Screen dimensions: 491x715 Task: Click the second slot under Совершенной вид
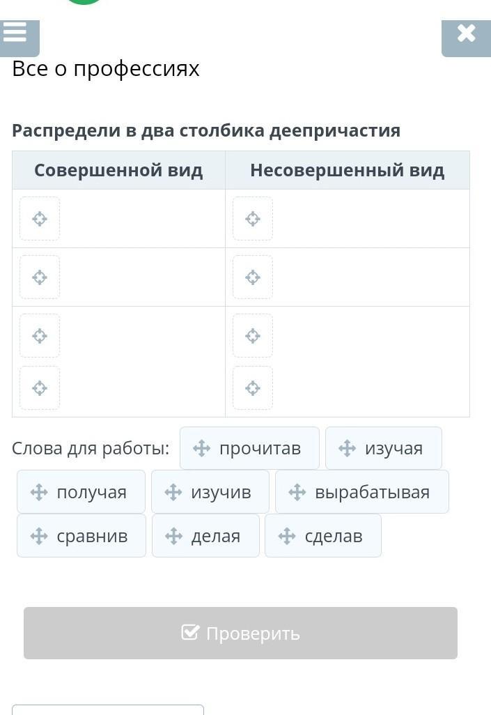pos(40,277)
